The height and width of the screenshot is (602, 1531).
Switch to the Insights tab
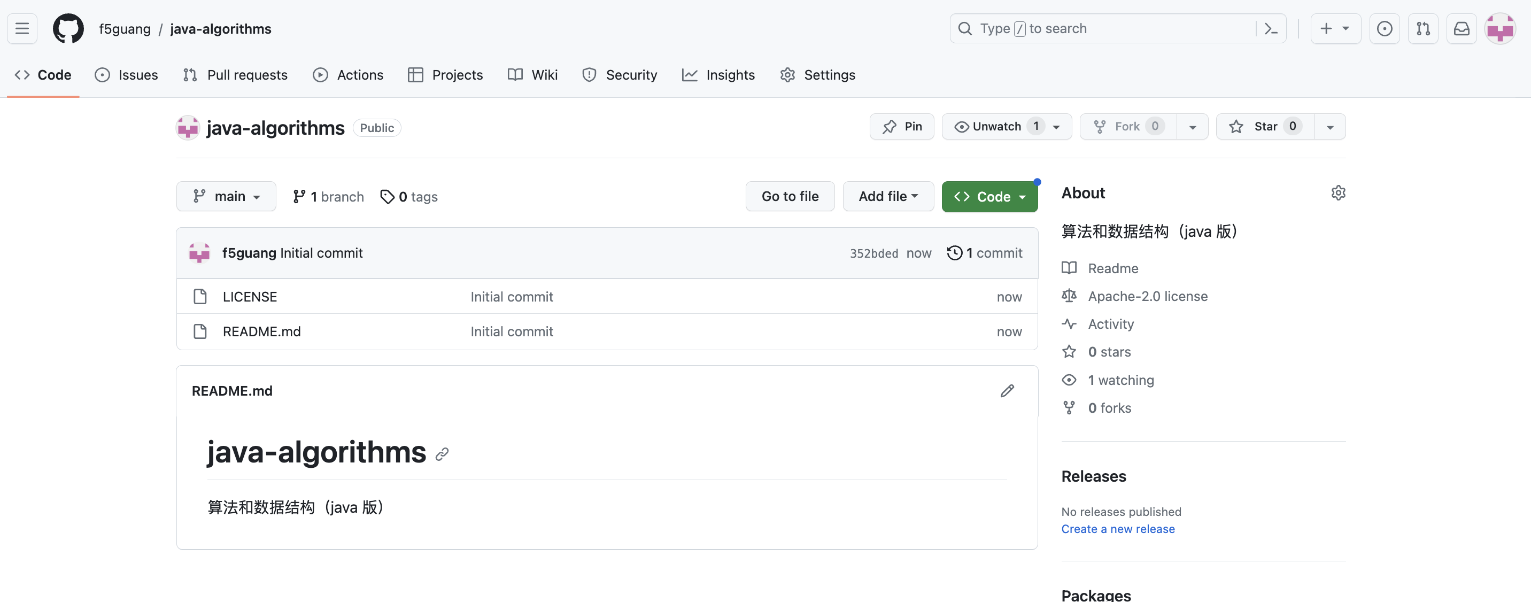click(718, 75)
